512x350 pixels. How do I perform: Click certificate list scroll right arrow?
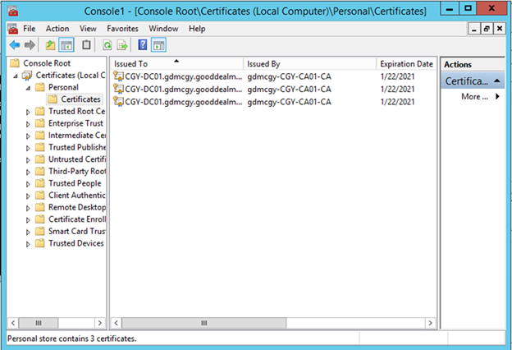(x=431, y=323)
